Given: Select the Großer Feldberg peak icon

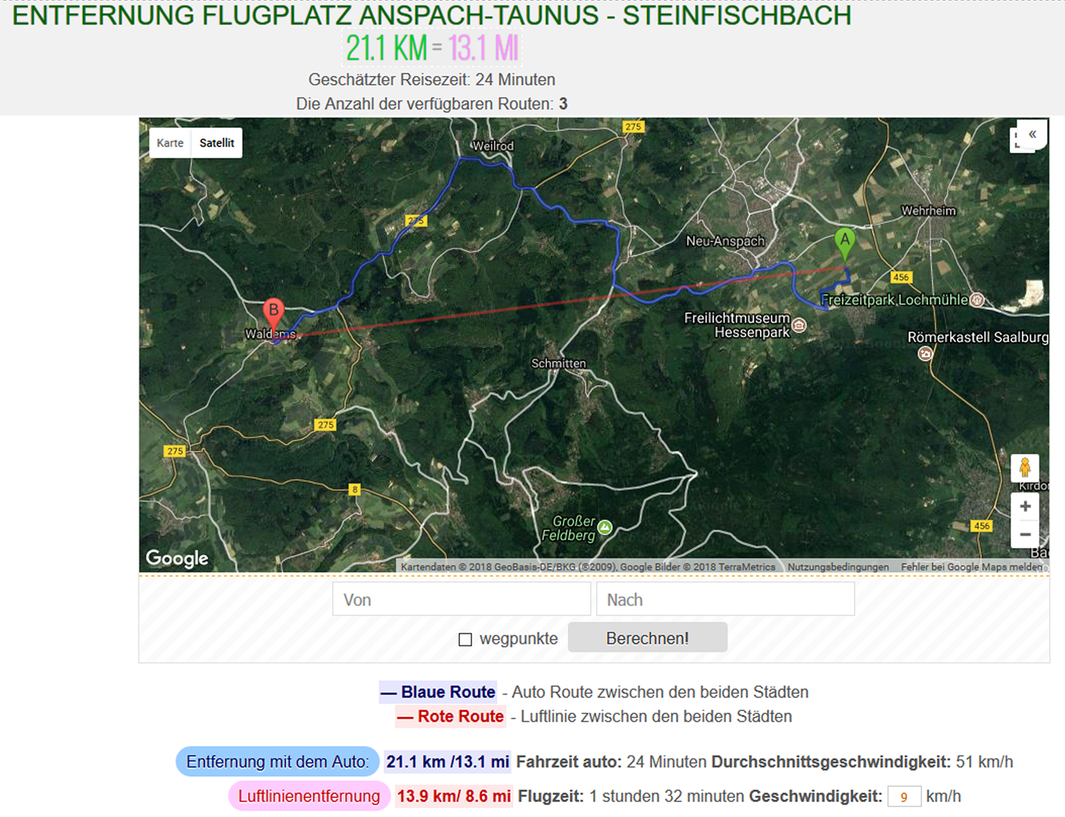Looking at the screenshot, I should (x=605, y=528).
